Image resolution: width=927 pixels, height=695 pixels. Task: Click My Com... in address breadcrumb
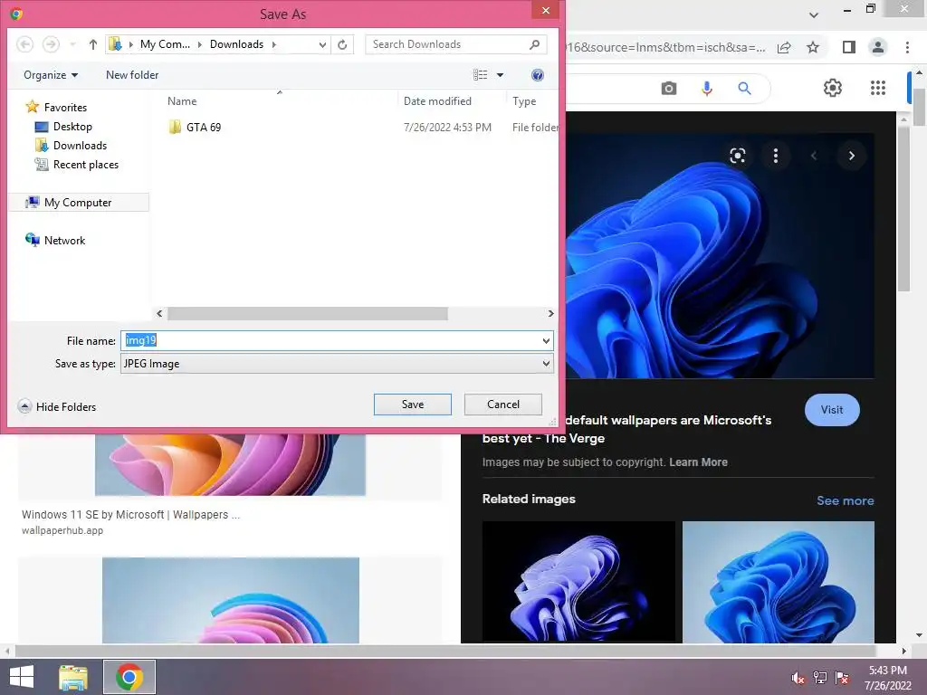(165, 44)
